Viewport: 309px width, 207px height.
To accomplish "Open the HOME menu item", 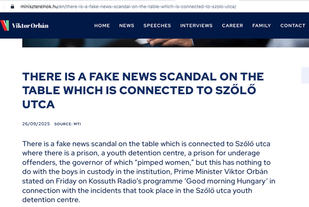I will click(x=102, y=26).
